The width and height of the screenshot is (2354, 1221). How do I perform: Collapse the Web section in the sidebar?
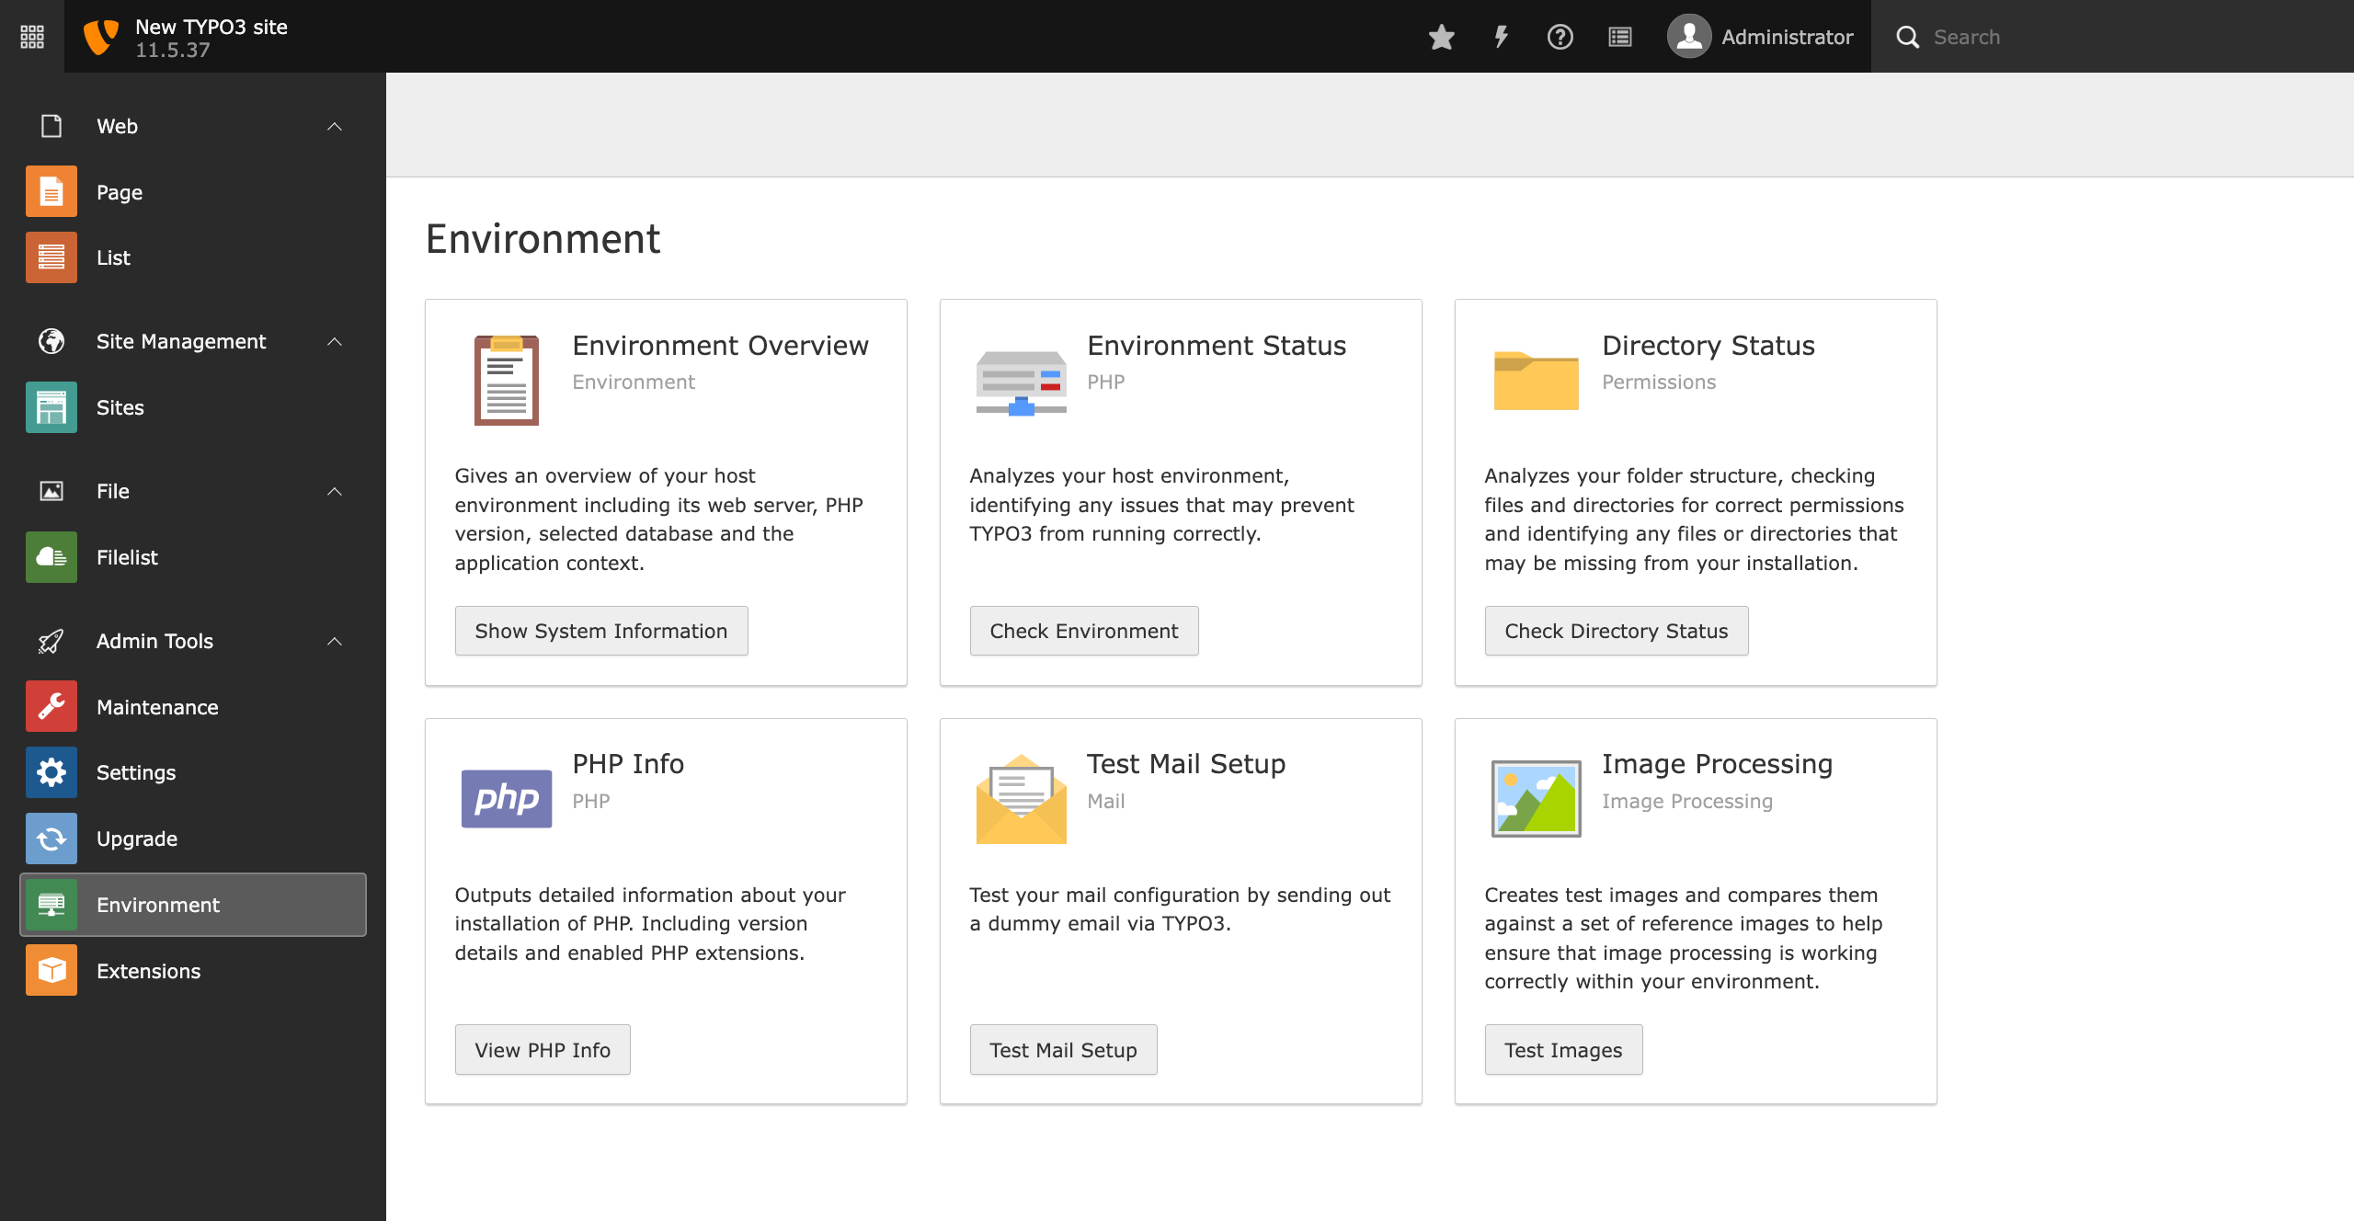click(x=335, y=126)
